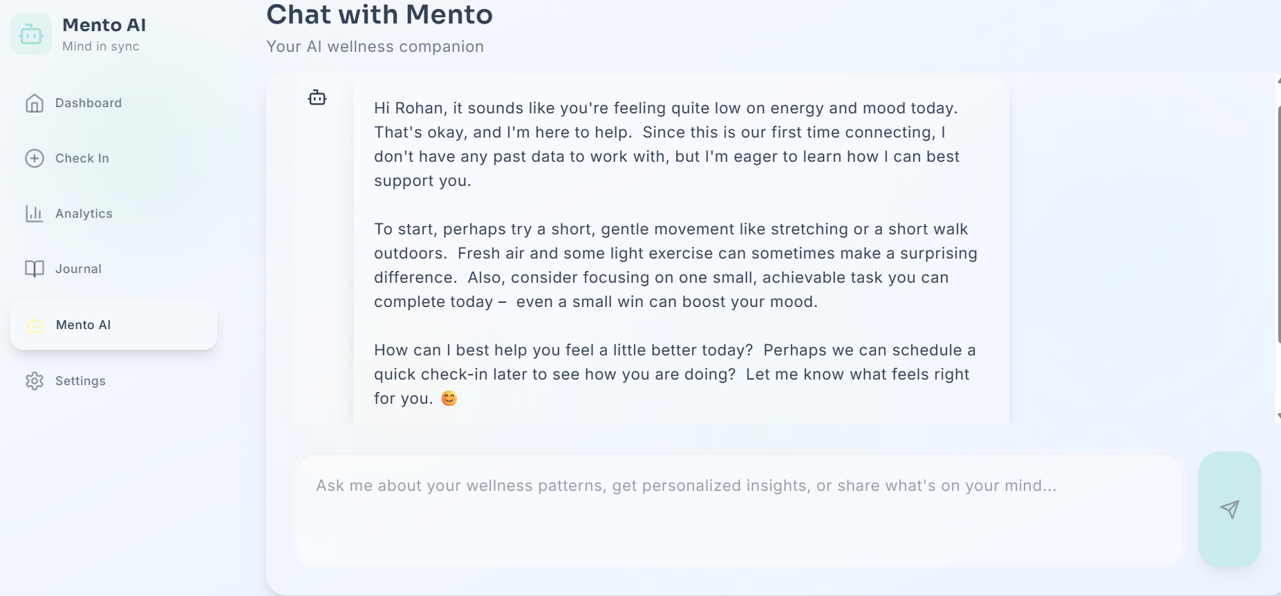This screenshot has width=1281, height=596.
Task: Click the robot avatar beside the chat message
Action: click(x=317, y=97)
